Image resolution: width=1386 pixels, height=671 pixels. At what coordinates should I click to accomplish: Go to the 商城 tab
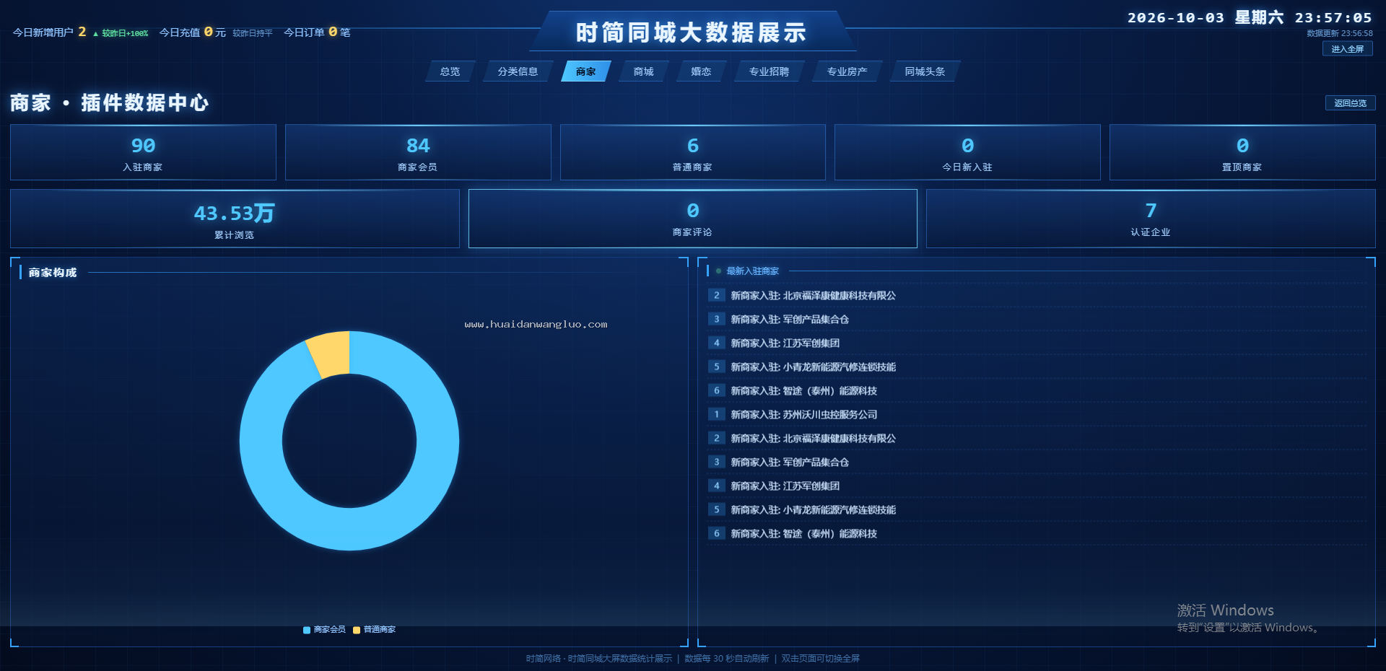click(643, 71)
